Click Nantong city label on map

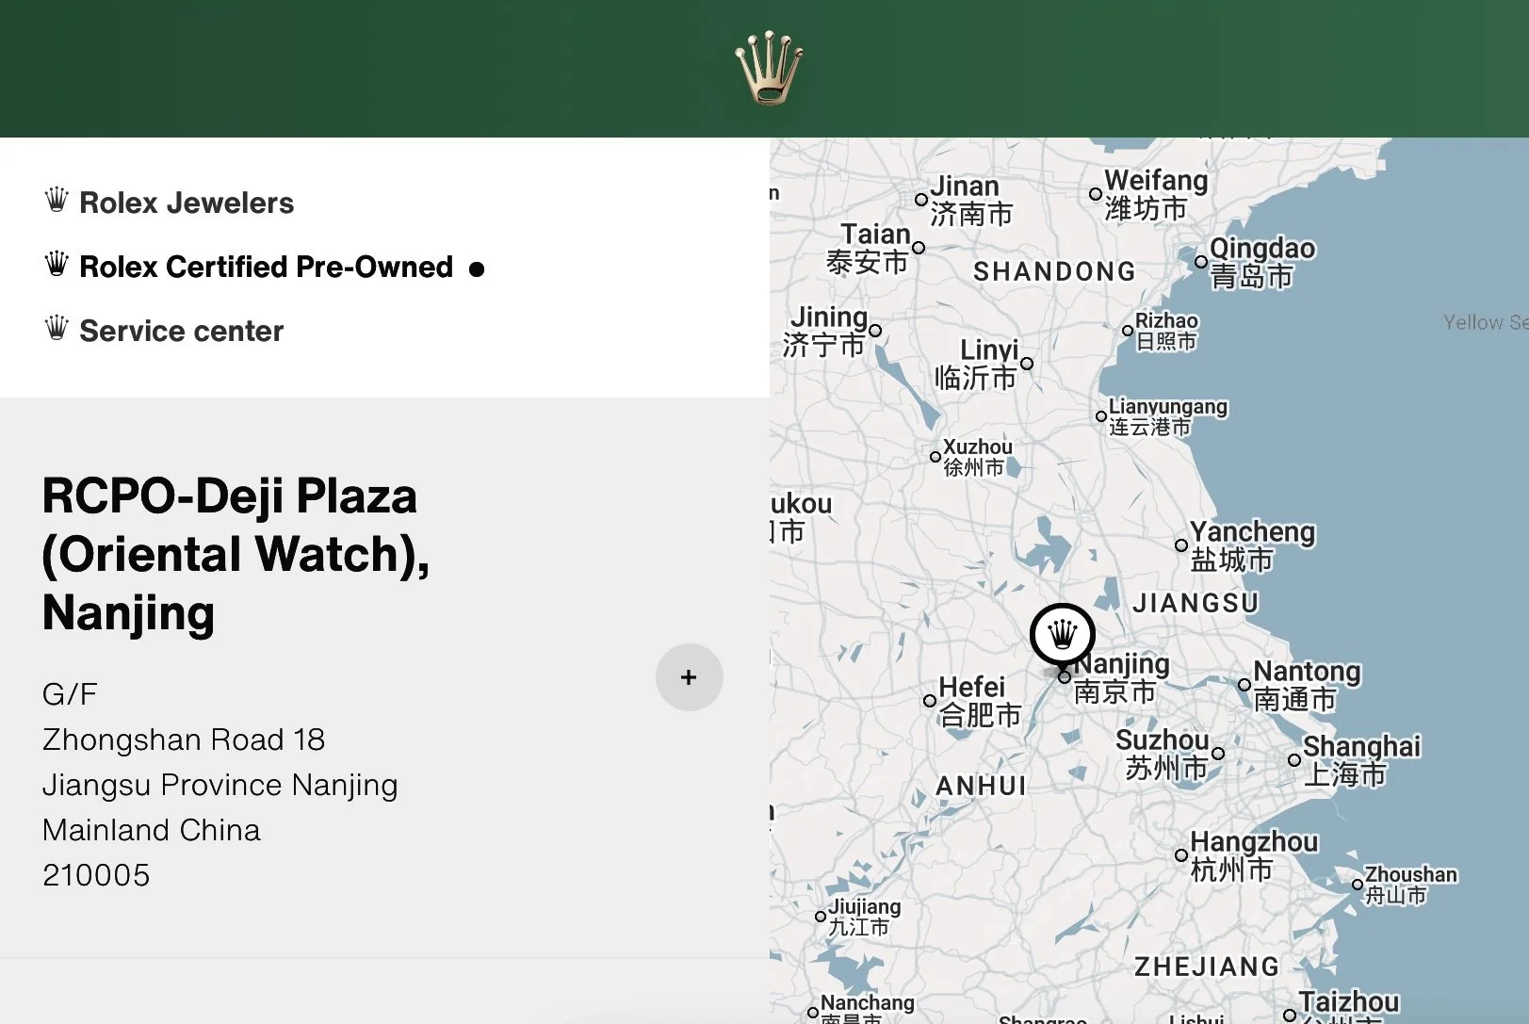pyautogui.click(x=1306, y=685)
